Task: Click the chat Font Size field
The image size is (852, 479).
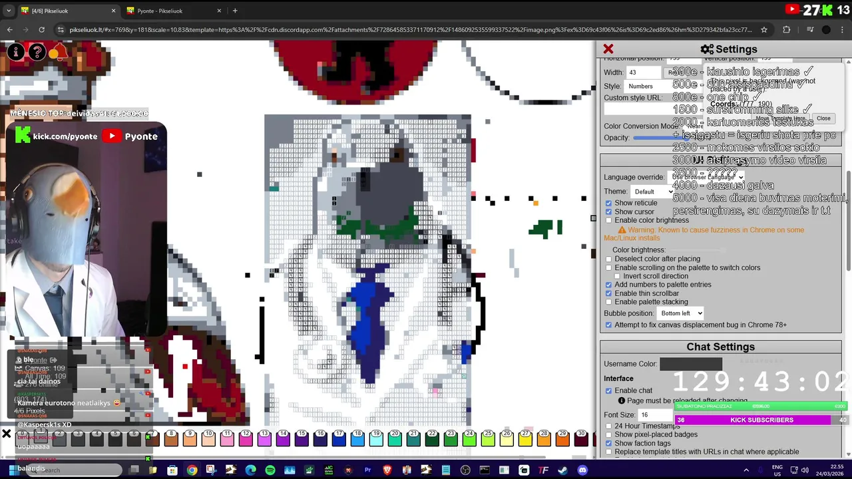Action: pyautogui.click(x=656, y=414)
